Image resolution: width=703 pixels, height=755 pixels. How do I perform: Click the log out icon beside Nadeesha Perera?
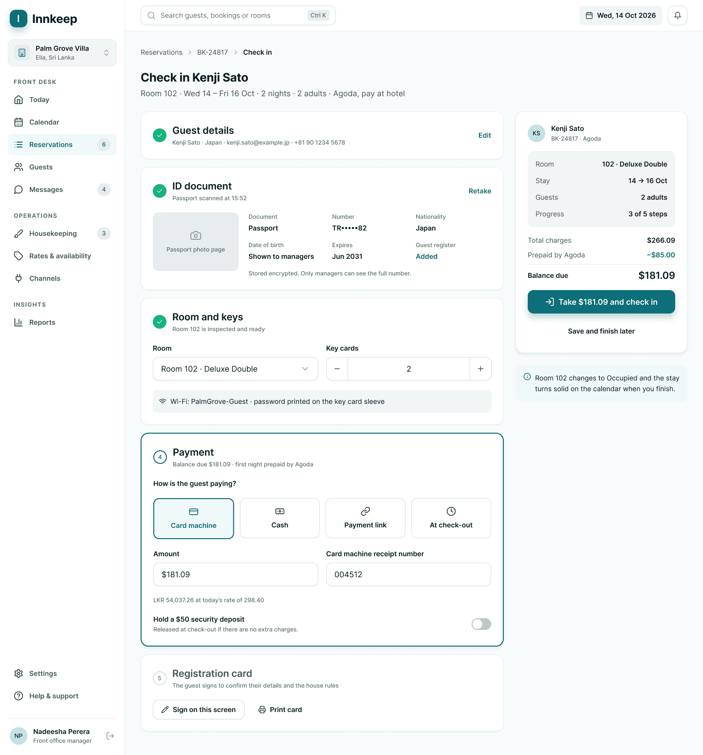pyautogui.click(x=110, y=736)
